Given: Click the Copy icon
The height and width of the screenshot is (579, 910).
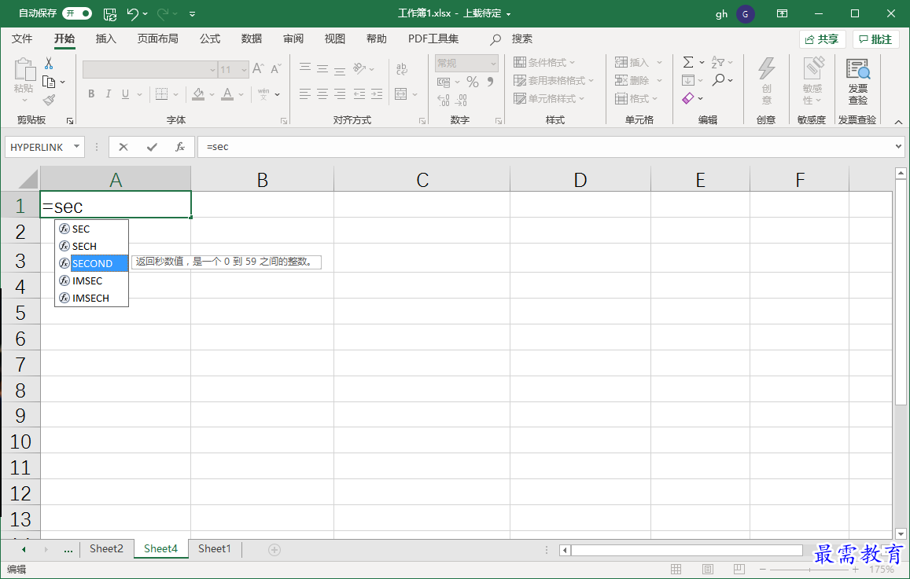Looking at the screenshot, I should point(49,82).
